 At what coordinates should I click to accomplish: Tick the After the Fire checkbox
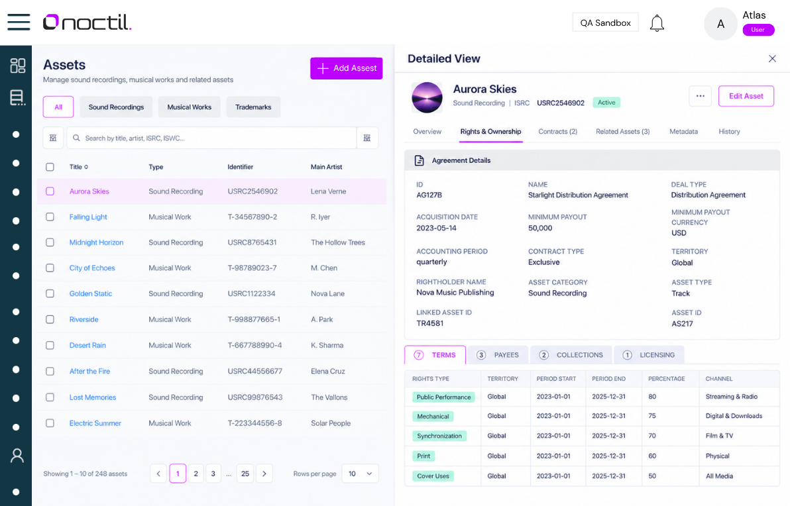coord(50,371)
